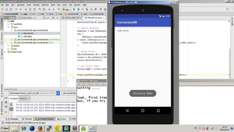The image size is (234, 132).
Task: Click the Cut scissors icon
Action: click(26, 9)
